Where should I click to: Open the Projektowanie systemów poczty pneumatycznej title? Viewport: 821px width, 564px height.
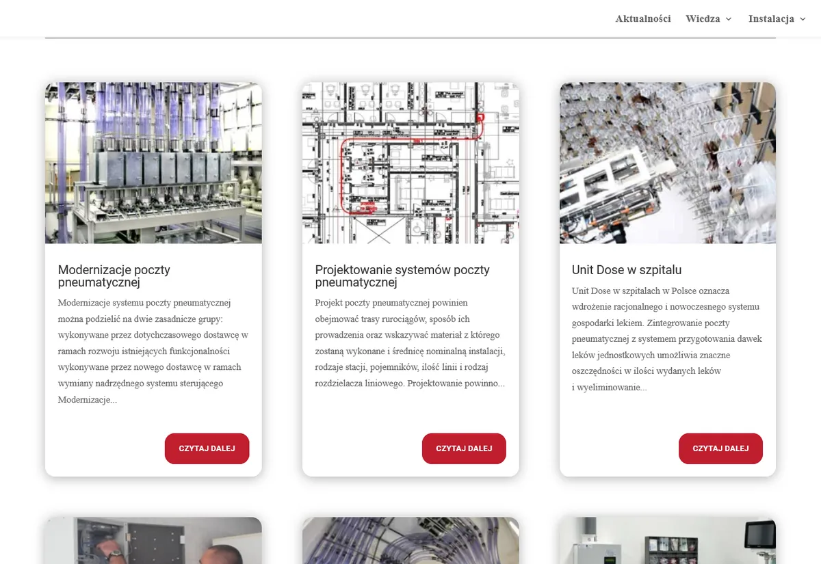402,276
